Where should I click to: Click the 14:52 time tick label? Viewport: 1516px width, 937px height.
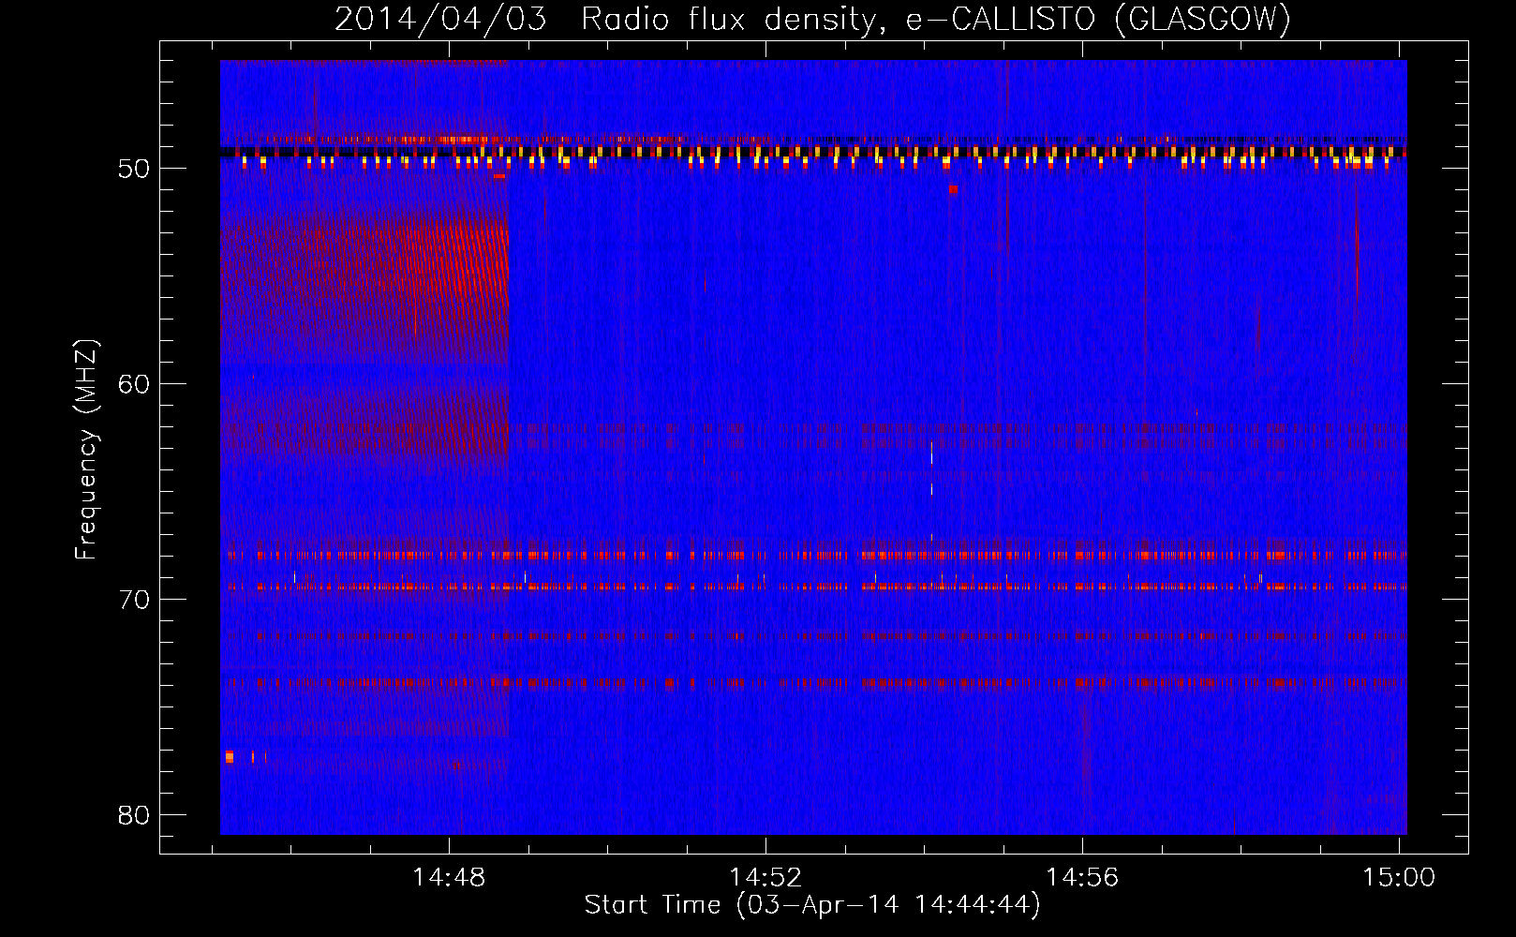[x=765, y=878]
